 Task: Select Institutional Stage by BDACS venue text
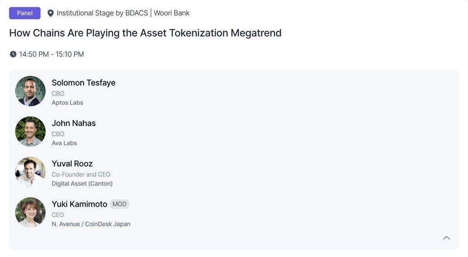coord(102,13)
